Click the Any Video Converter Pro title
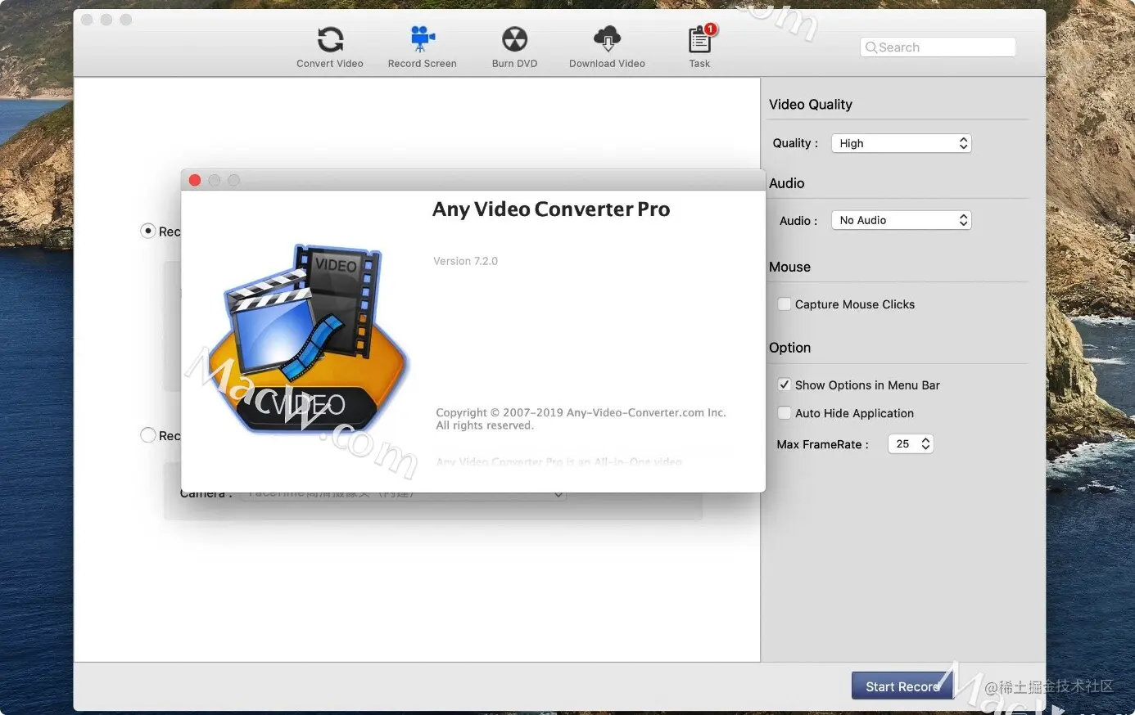This screenshot has height=715, width=1135. 551,209
